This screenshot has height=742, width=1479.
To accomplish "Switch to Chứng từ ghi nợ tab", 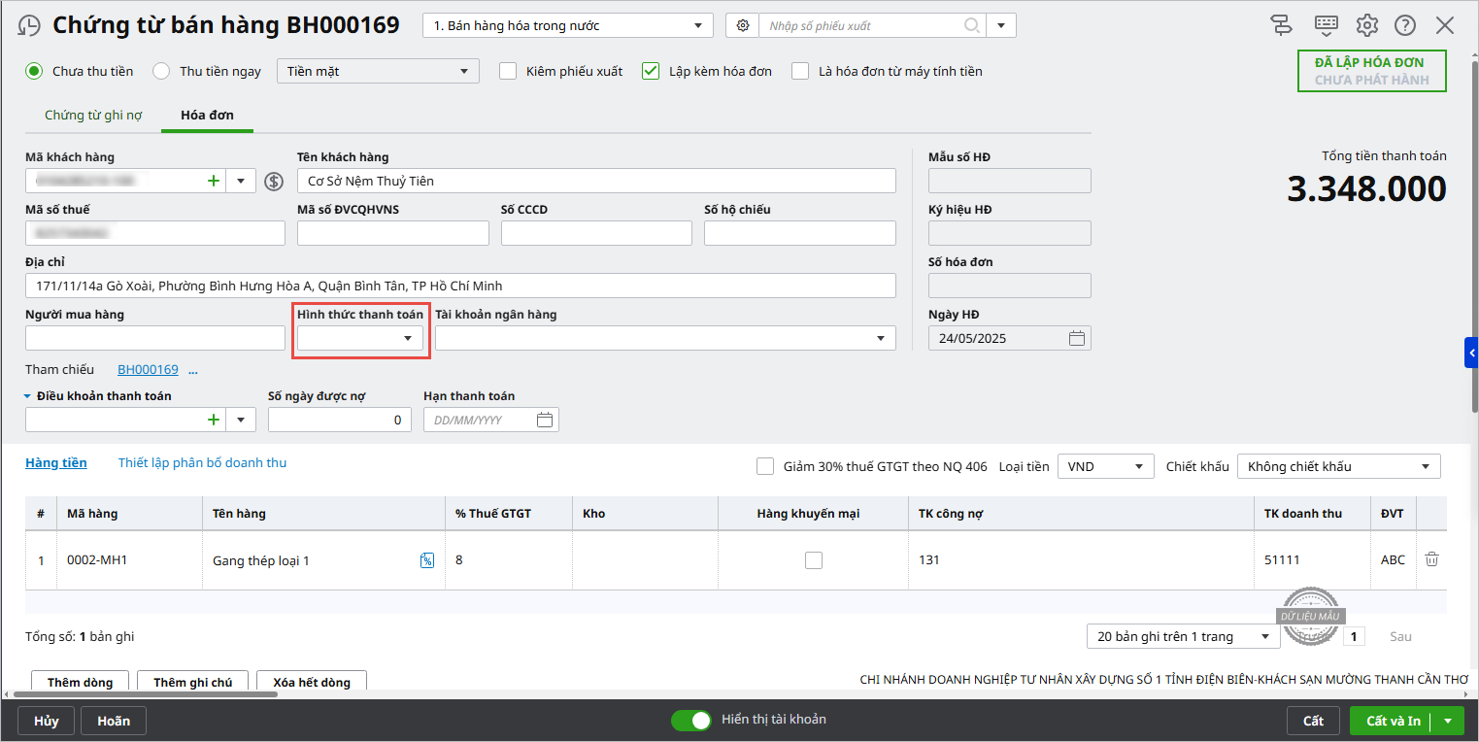I will pyautogui.click(x=93, y=115).
